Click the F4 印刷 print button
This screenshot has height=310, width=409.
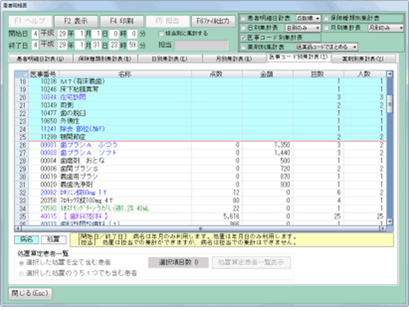point(122,21)
